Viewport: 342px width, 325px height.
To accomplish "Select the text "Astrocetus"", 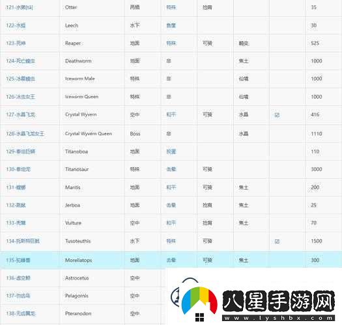I will [77, 278].
